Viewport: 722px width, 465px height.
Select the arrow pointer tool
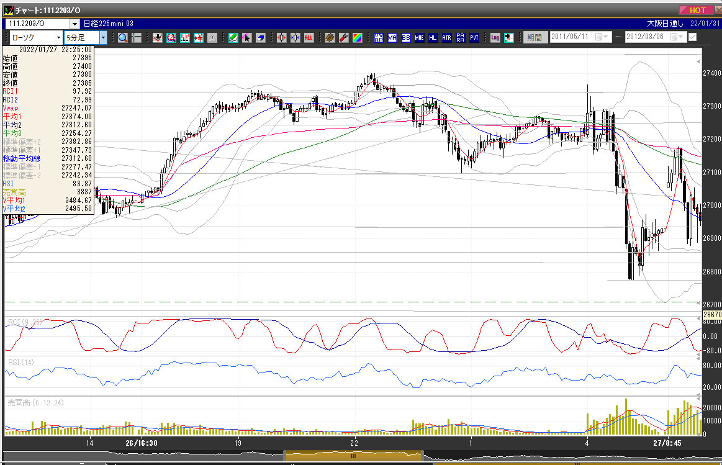coord(246,37)
